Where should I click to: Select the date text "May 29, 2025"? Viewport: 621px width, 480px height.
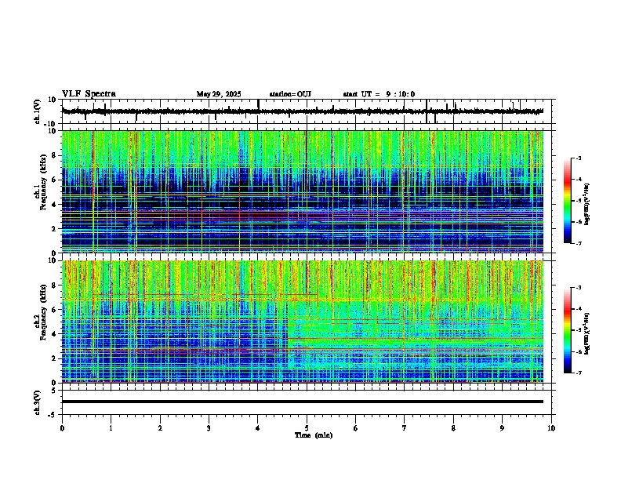[219, 94]
